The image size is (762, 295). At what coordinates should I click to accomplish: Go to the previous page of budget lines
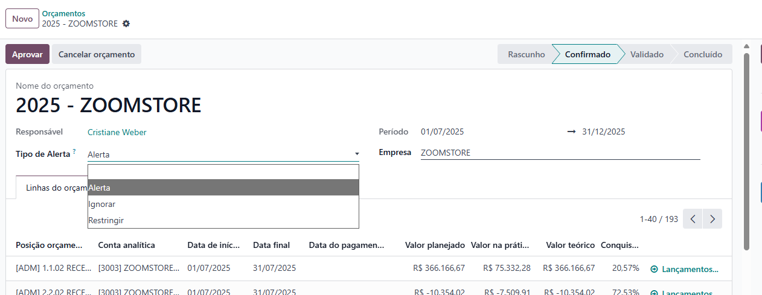click(693, 219)
